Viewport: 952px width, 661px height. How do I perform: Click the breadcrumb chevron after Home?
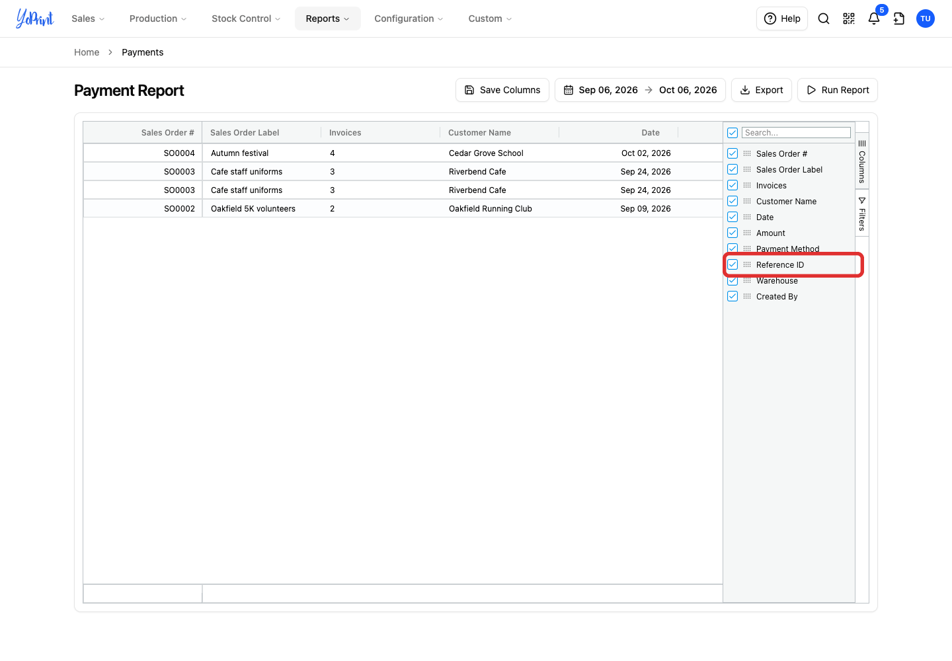110,52
